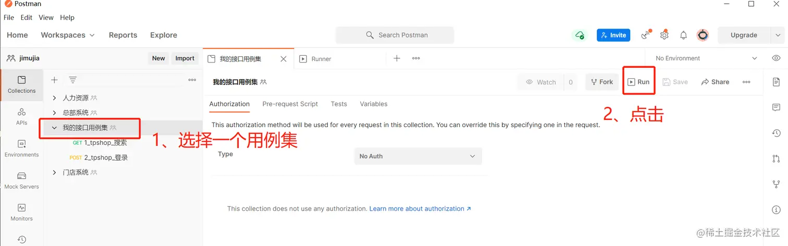Image resolution: width=788 pixels, height=246 pixels.
Task: Click the Run collection button
Action: (x=638, y=82)
